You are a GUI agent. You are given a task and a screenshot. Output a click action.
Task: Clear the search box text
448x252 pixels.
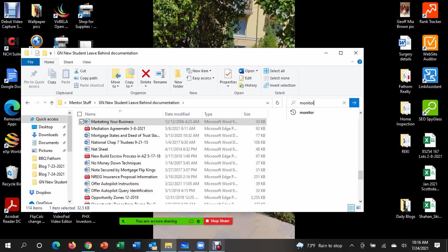click(x=344, y=103)
